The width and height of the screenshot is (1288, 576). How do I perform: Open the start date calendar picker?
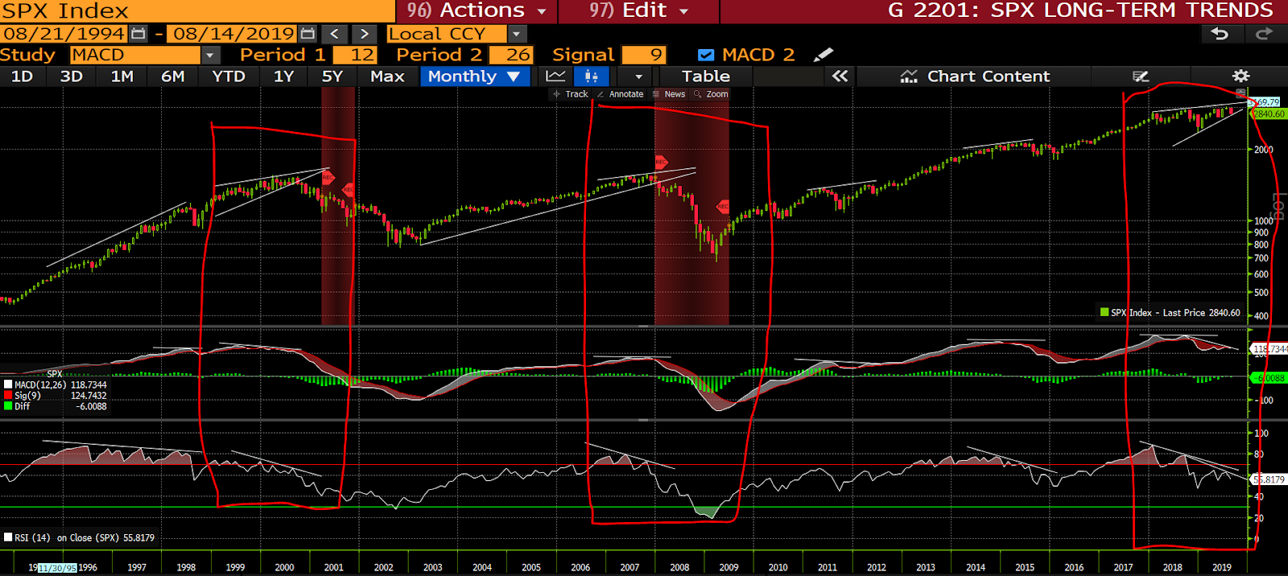(138, 34)
